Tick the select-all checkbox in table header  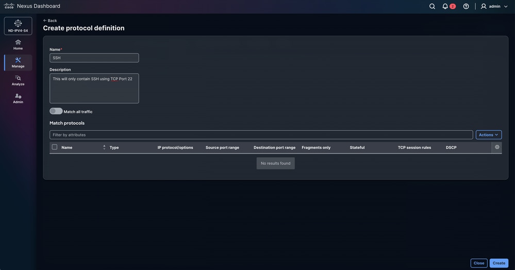55,147
